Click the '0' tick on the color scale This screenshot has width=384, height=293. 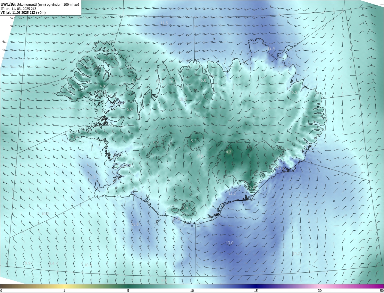tap(1, 291)
